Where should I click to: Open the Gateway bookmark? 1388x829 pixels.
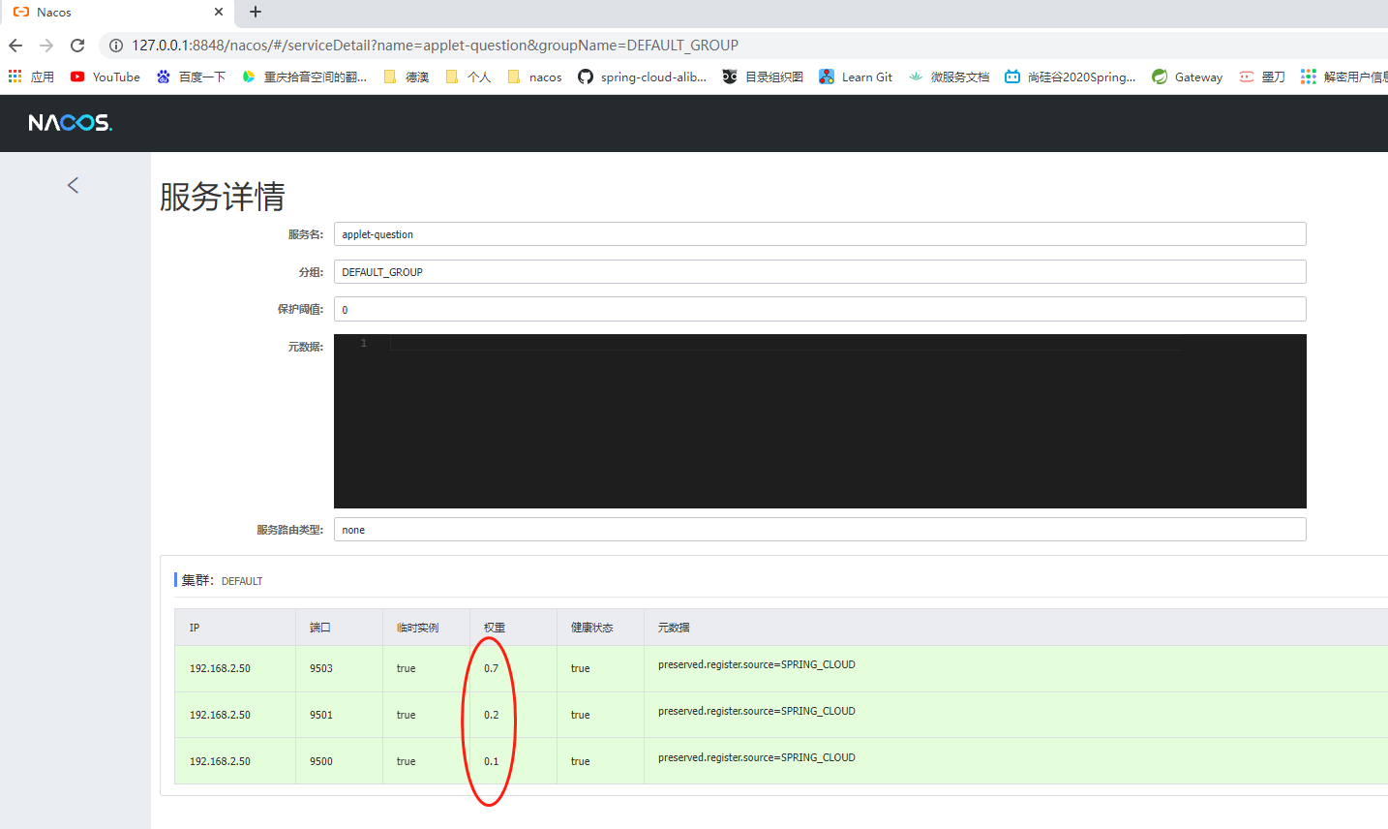click(x=1188, y=77)
